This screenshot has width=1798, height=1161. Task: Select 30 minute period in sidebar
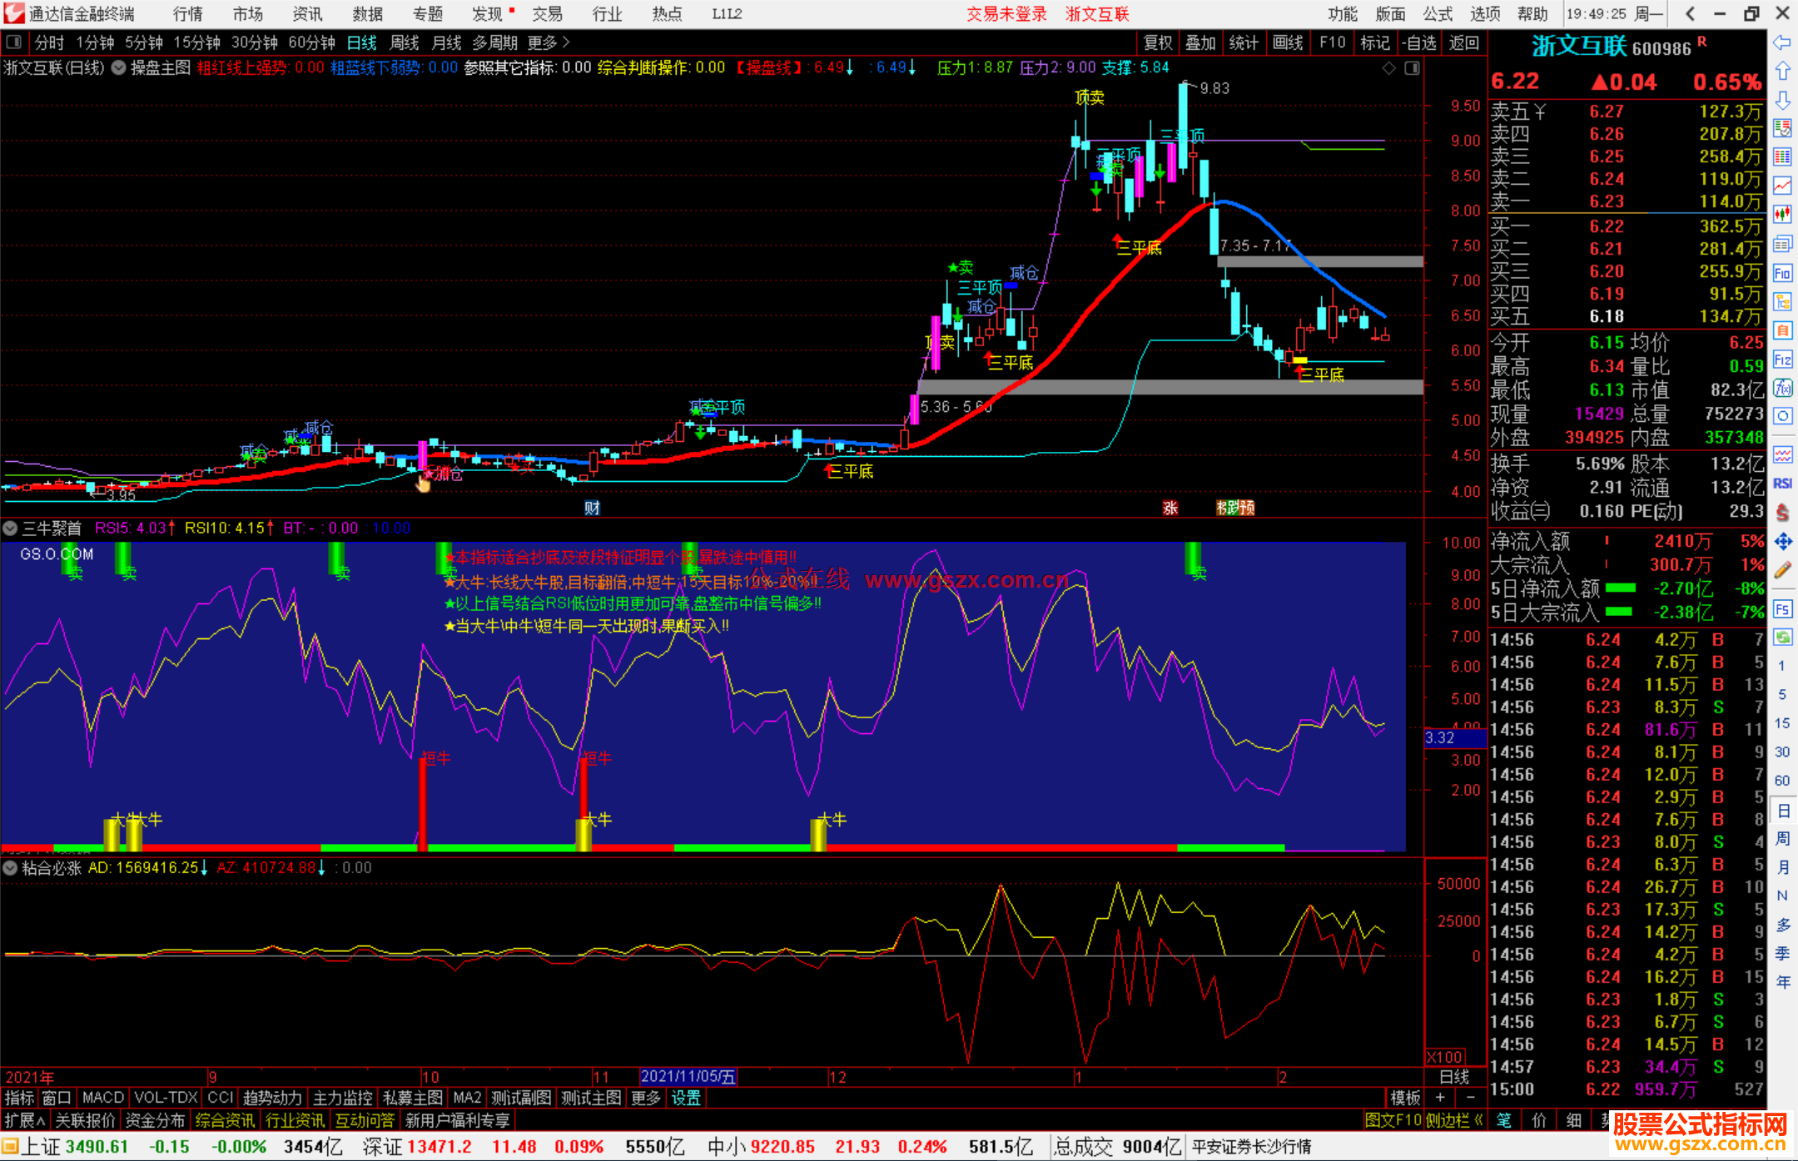1782,752
